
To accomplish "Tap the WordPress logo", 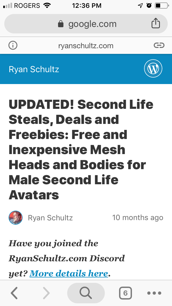I will click(x=153, y=69).
